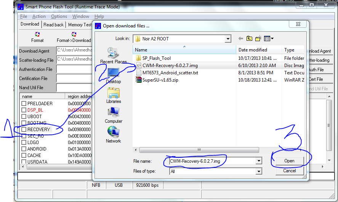Viewport: 338px width, 202px height.
Task: Open the Action menu
Action: [39, 16]
